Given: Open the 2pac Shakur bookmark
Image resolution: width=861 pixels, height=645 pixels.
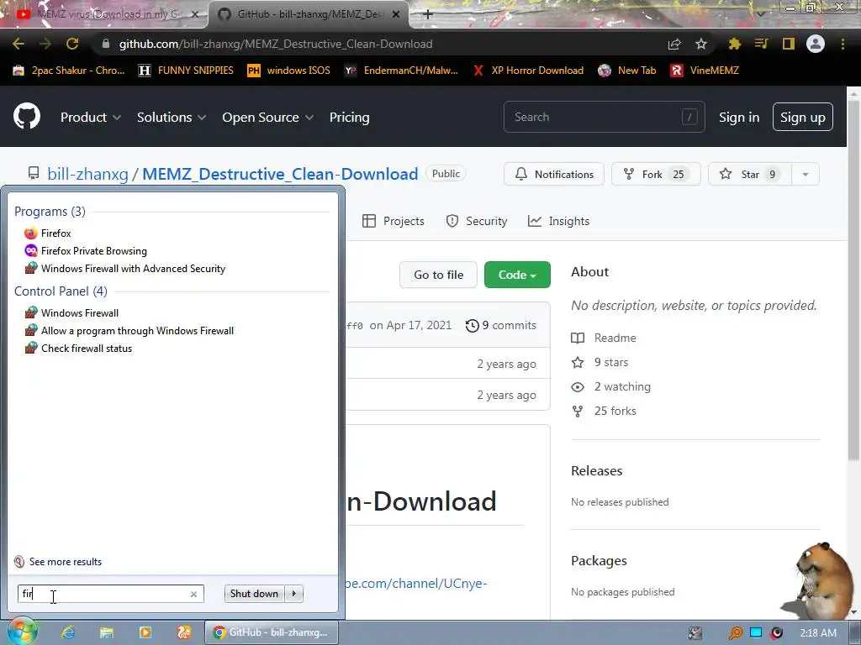Looking at the screenshot, I should coord(69,71).
